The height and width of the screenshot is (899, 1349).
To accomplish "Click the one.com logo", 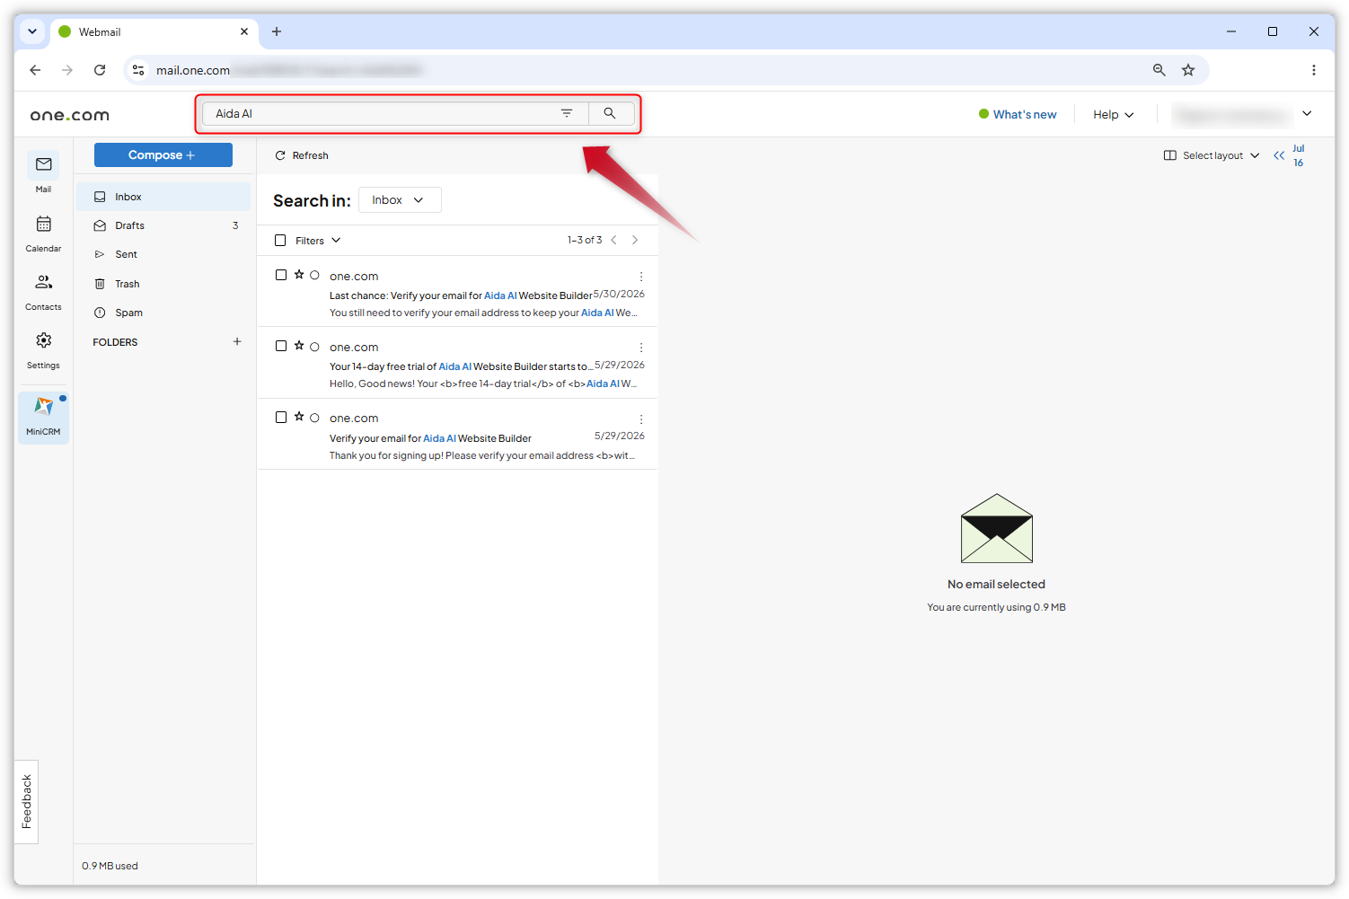I will point(70,115).
